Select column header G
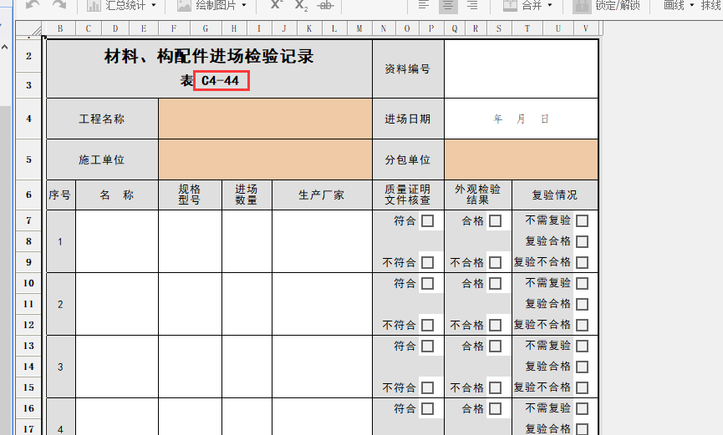723x435 pixels. tap(206, 28)
